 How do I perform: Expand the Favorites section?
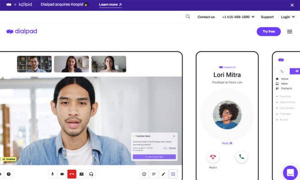pos(283,96)
